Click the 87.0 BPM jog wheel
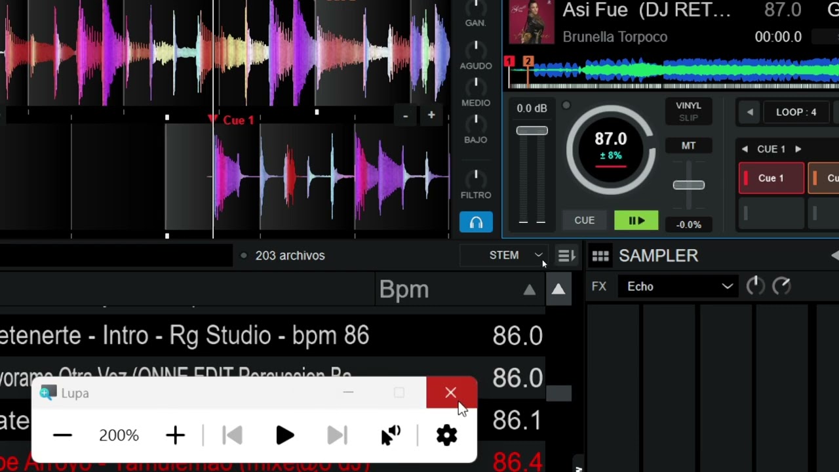 (611, 149)
